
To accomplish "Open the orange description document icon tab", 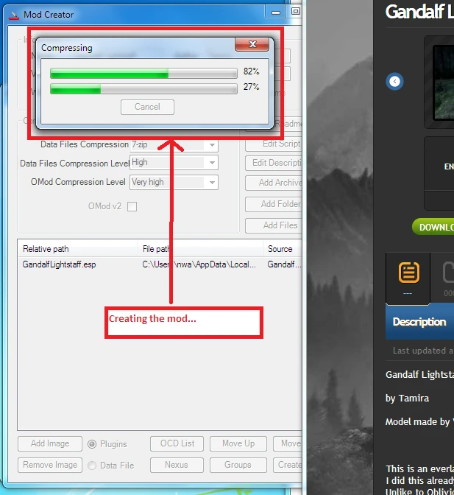I will click(x=408, y=273).
